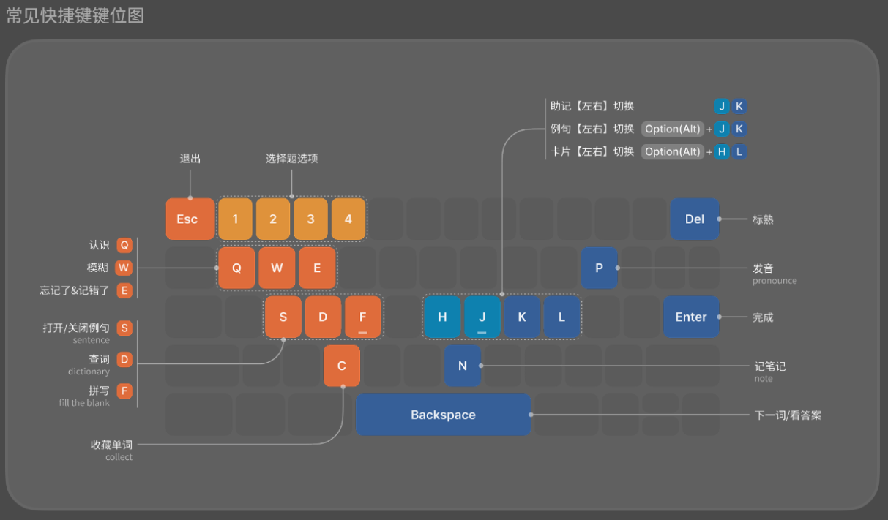Click the small S badge beside 打开/关闭例句
The image size is (888, 520).
124,328
